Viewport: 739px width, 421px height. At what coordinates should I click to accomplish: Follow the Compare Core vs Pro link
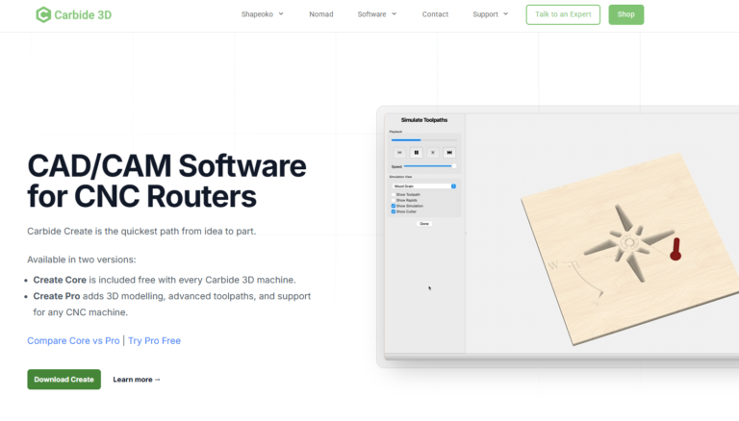click(73, 340)
